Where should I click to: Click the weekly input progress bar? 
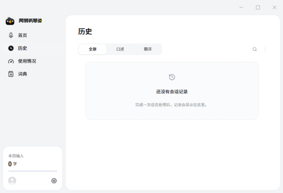click(x=33, y=171)
